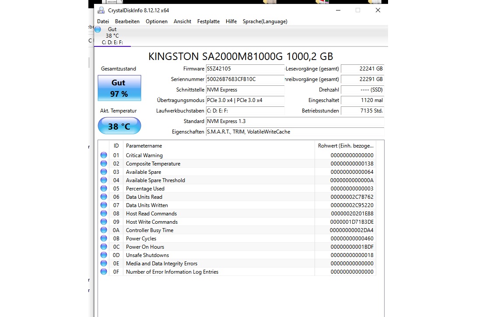
Task: Click status orb for Percentage Used row
Action: (x=104, y=189)
